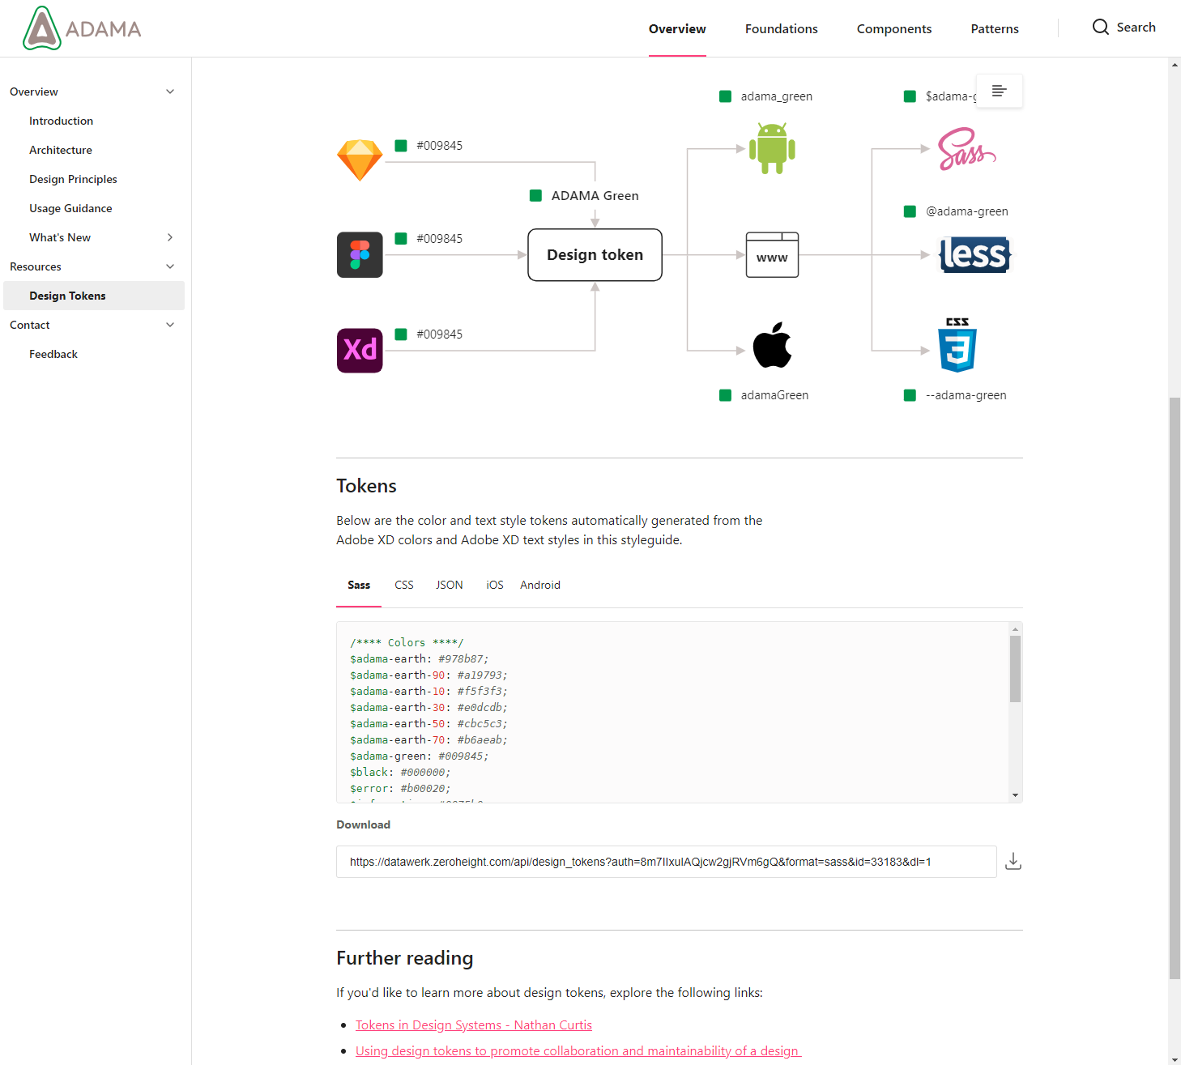This screenshot has width=1181, height=1065.
Task: Click green swatch beside @adama-green
Action: pos(910,211)
